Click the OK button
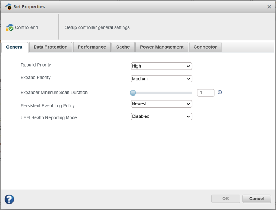 (225, 199)
